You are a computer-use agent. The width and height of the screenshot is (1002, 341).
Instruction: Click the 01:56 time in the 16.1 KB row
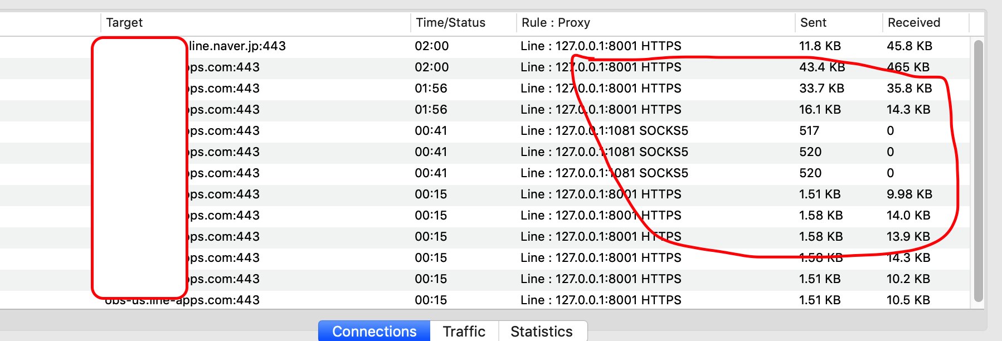(431, 110)
